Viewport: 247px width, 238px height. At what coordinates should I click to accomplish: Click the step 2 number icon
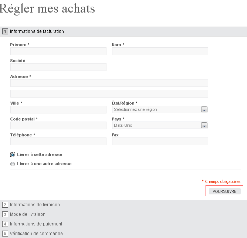coord(5,205)
